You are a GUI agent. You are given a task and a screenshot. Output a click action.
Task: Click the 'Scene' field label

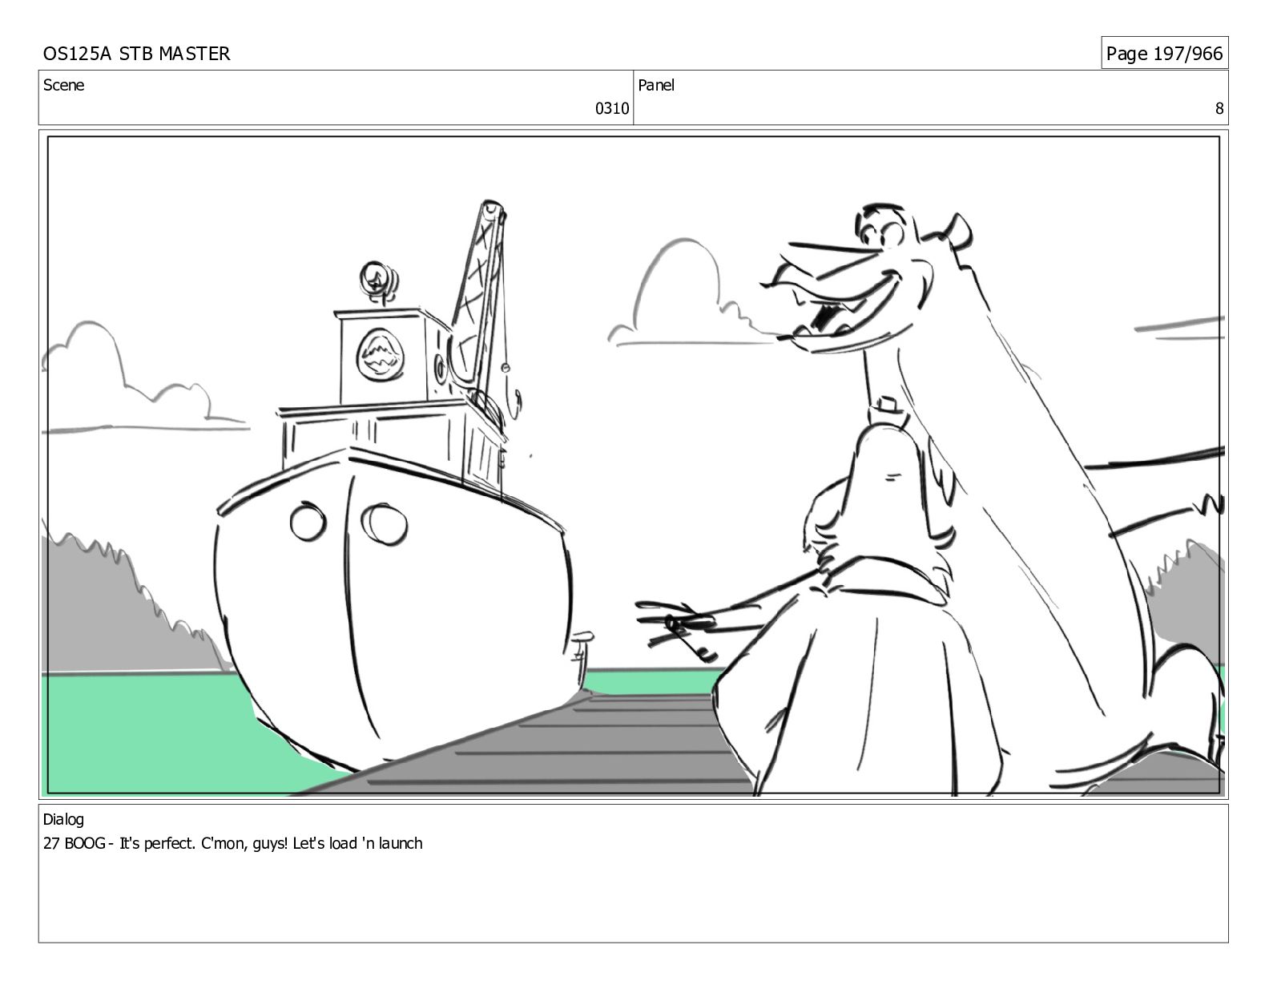[63, 86]
